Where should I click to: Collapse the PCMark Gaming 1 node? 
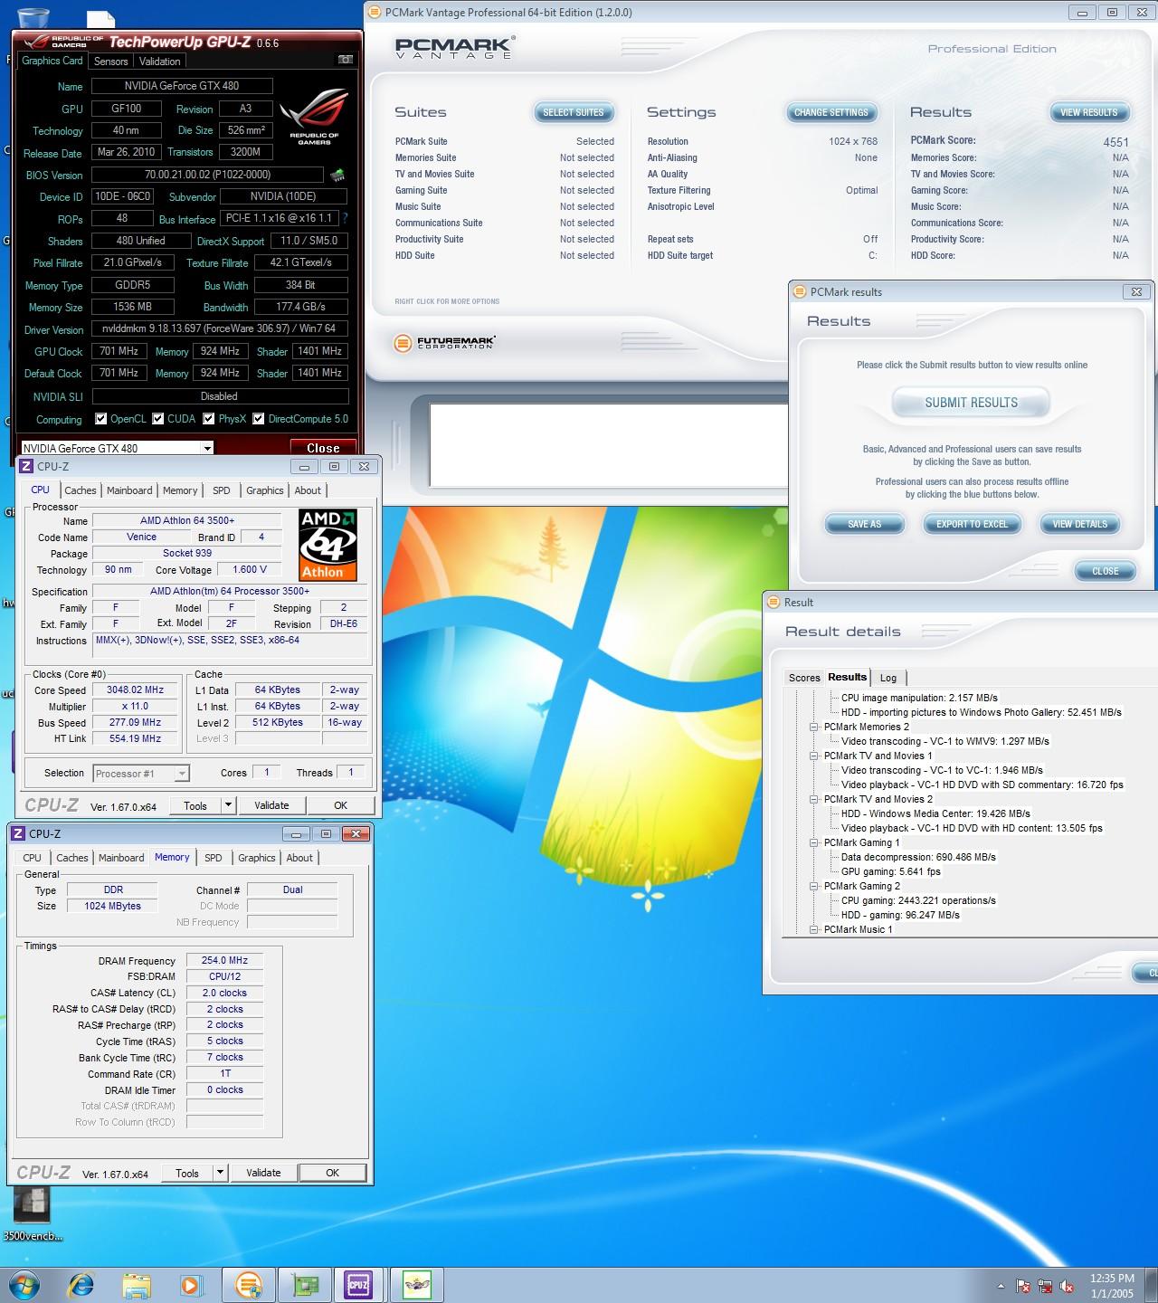click(x=814, y=842)
